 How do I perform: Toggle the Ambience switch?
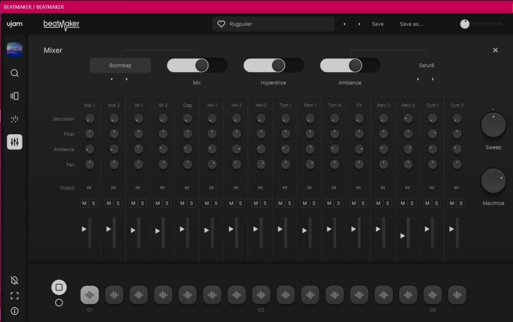(x=350, y=66)
